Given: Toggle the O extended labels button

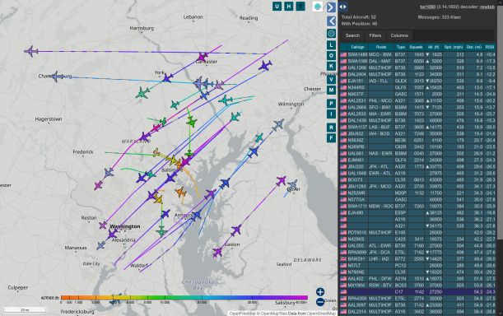Looking at the screenshot, I should [331, 55].
